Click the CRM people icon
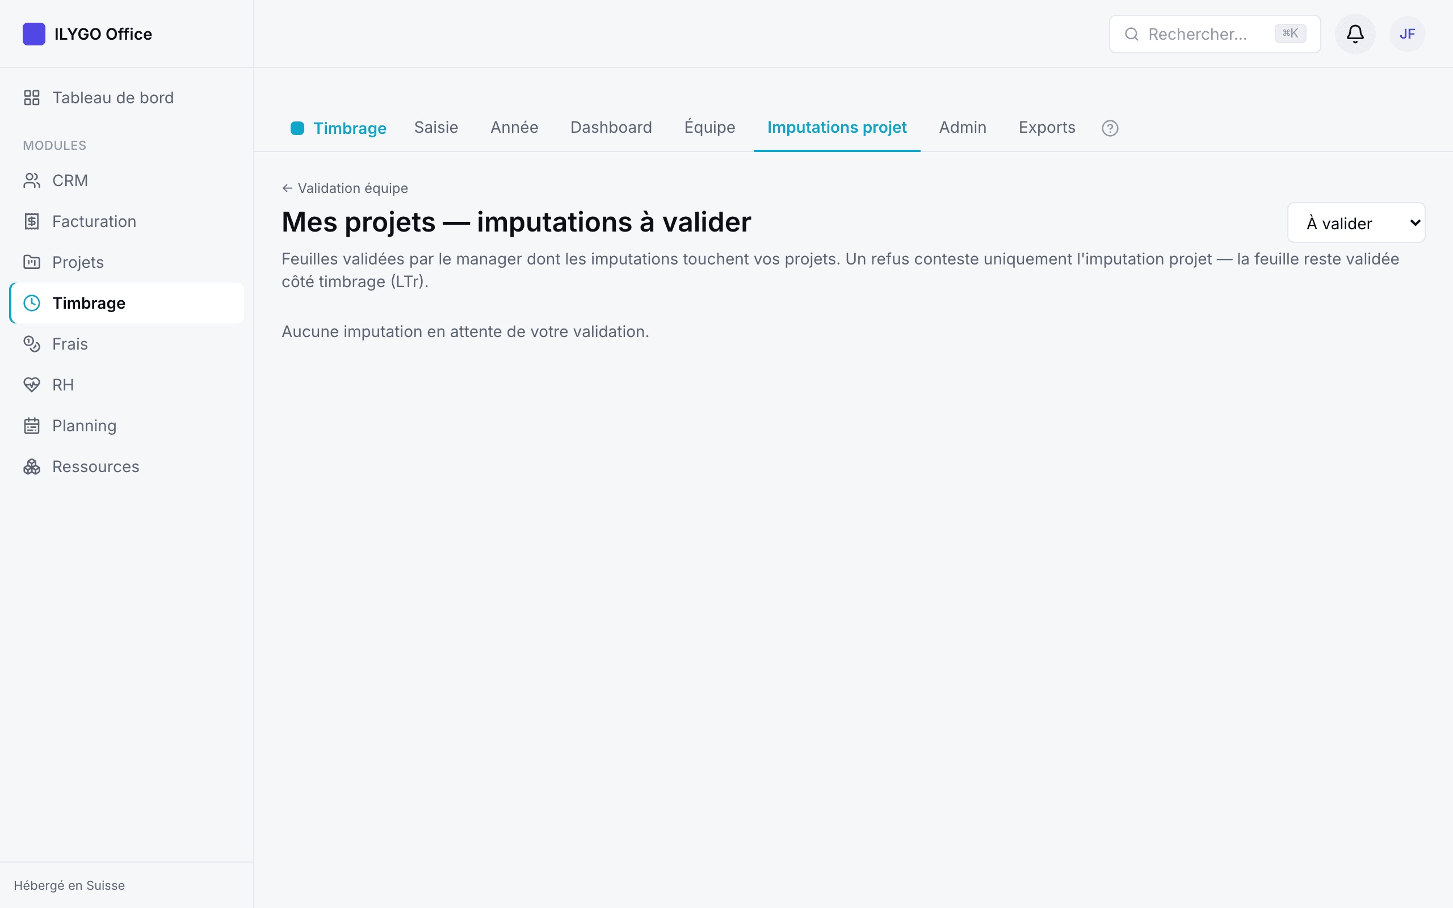This screenshot has height=908, width=1453. pos(32,181)
